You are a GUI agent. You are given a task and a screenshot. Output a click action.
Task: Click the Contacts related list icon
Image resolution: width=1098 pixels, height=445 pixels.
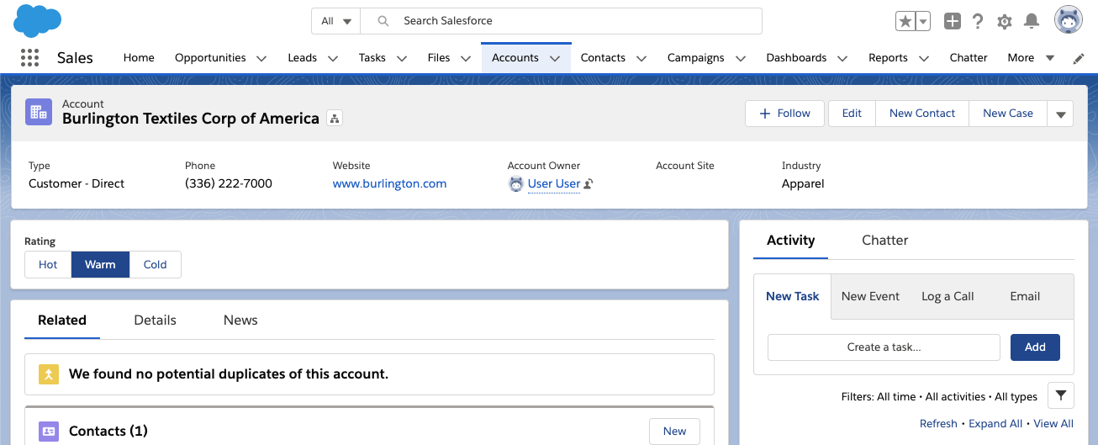pyautogui.click(x=49, y=432)
